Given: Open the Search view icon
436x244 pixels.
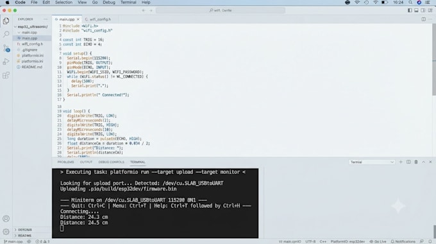Looking at the screenshot, I should (x=6, y=34).
